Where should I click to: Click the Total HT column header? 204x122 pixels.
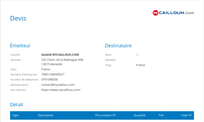(186, 115)
